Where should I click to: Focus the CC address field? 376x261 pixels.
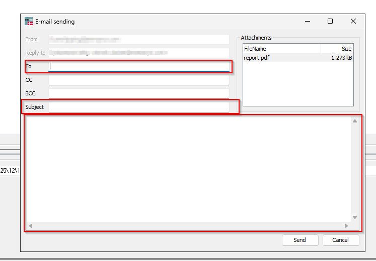(138, 80)
